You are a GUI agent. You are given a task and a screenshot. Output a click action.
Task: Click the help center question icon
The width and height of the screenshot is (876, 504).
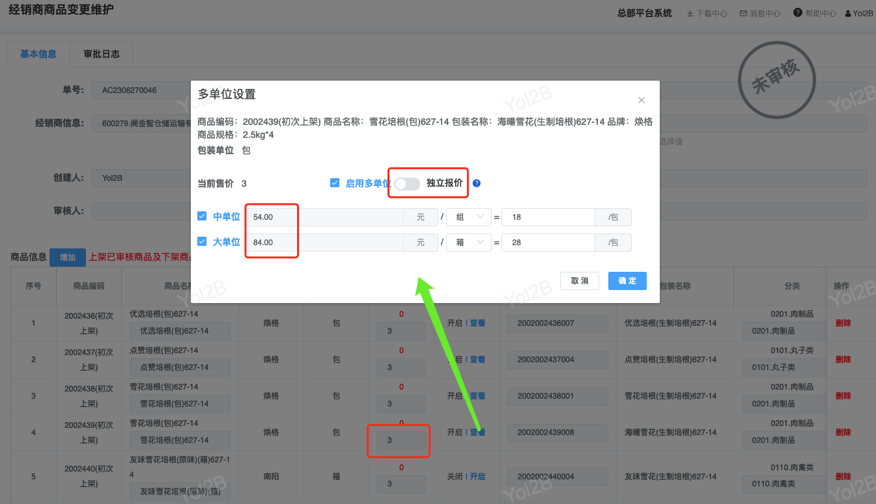(x=797, y=13)
